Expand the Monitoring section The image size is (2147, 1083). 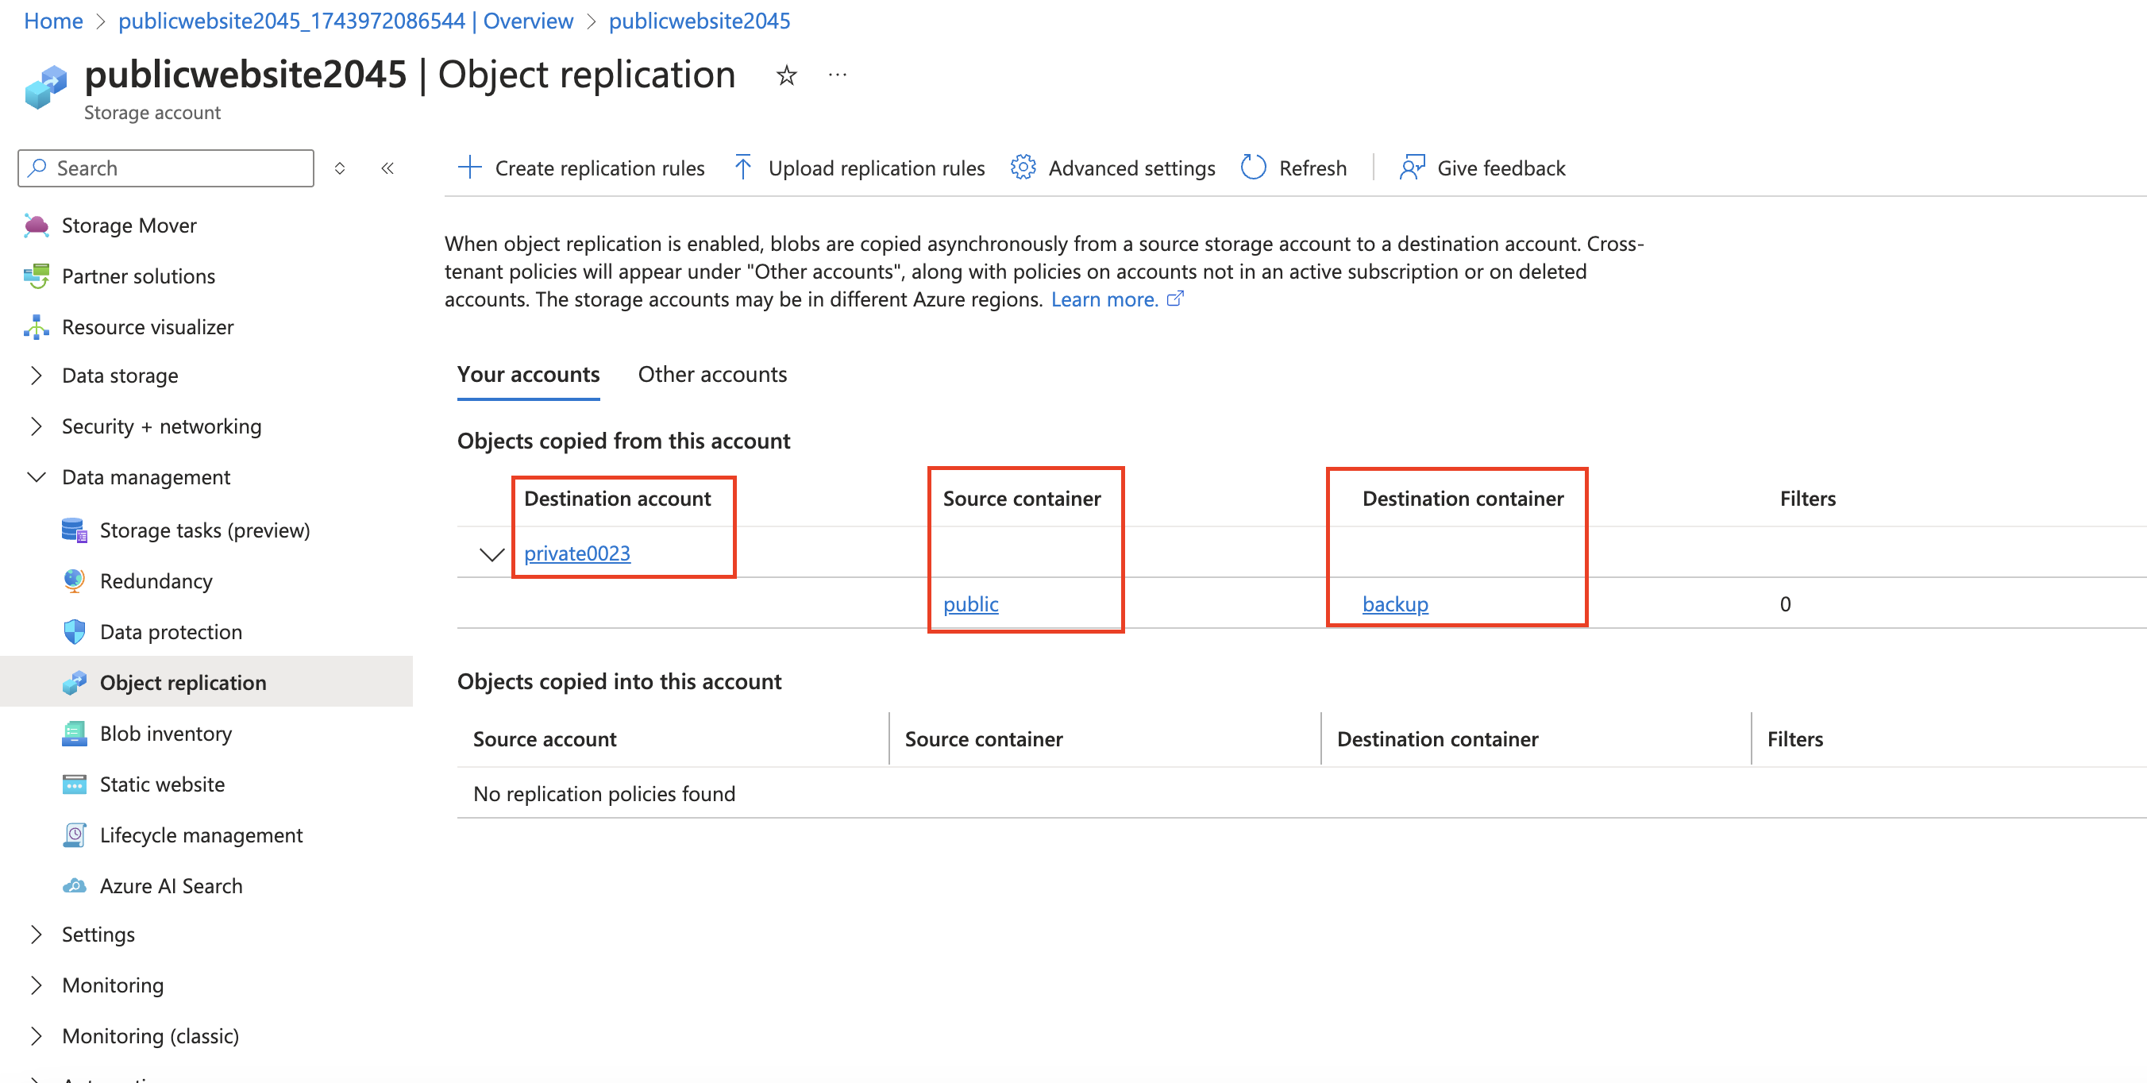(x=37, y=985)
